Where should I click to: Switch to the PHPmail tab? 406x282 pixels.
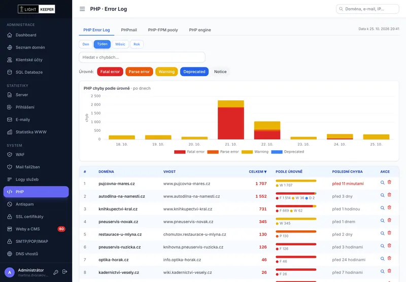point(129,30)
